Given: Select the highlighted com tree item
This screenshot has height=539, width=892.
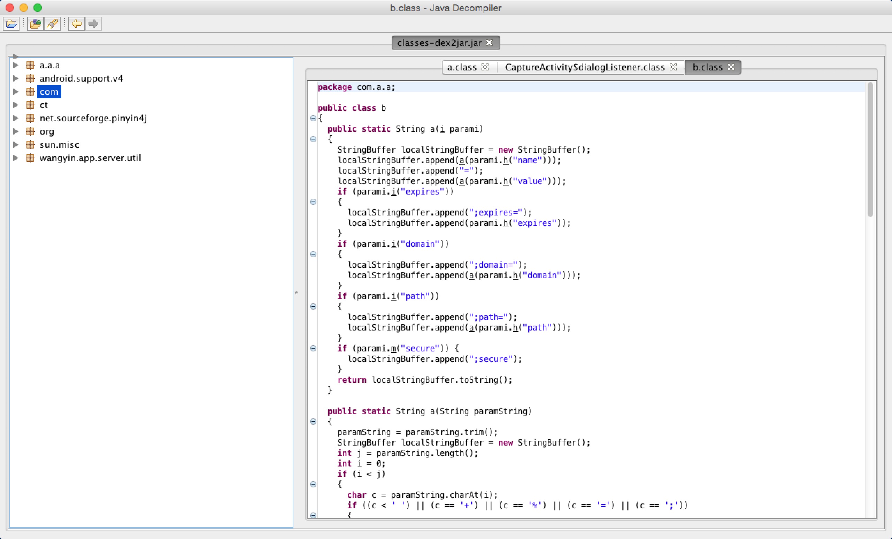Looking at the screenshot, I should tap(49, 92).
